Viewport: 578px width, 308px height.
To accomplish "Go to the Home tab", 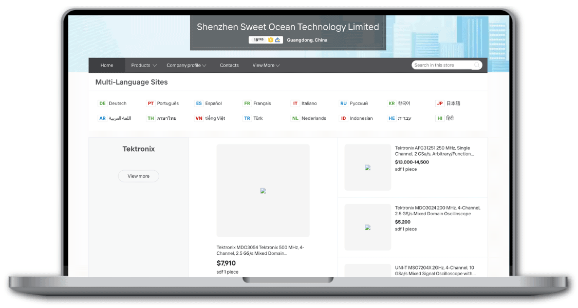I will tap(107, 66).
